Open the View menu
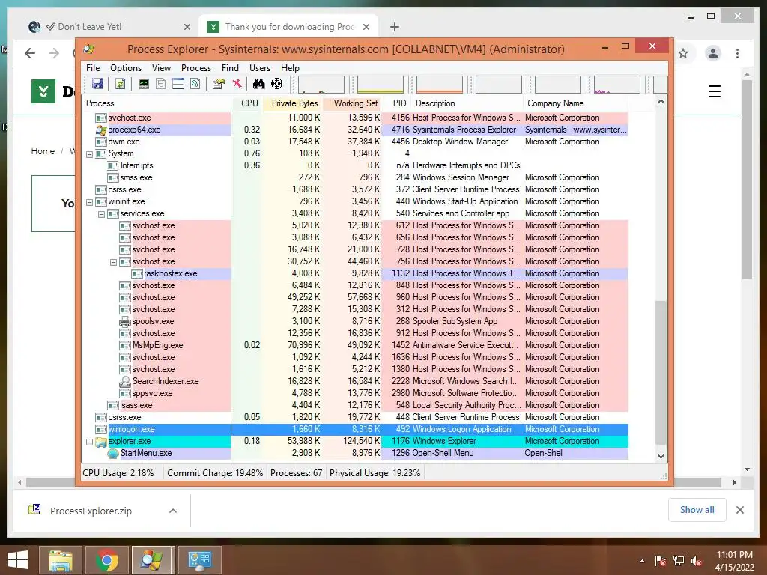 point(162,68)
